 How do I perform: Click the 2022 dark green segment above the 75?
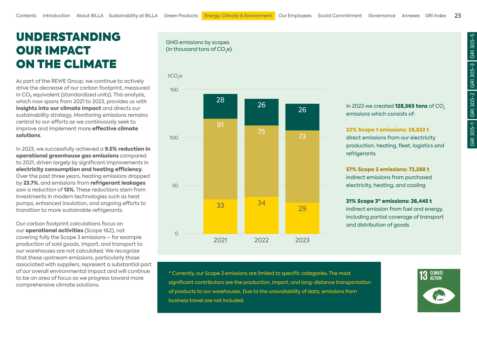point(261,112)
